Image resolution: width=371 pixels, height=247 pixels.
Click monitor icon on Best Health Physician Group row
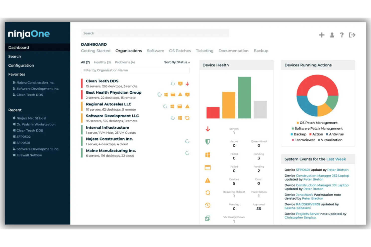tap(187, 95)
